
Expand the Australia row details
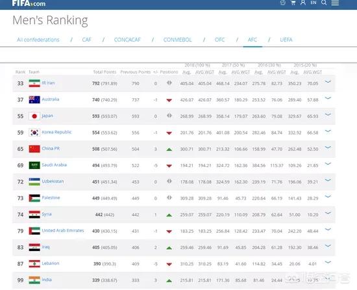coord(328,98)
